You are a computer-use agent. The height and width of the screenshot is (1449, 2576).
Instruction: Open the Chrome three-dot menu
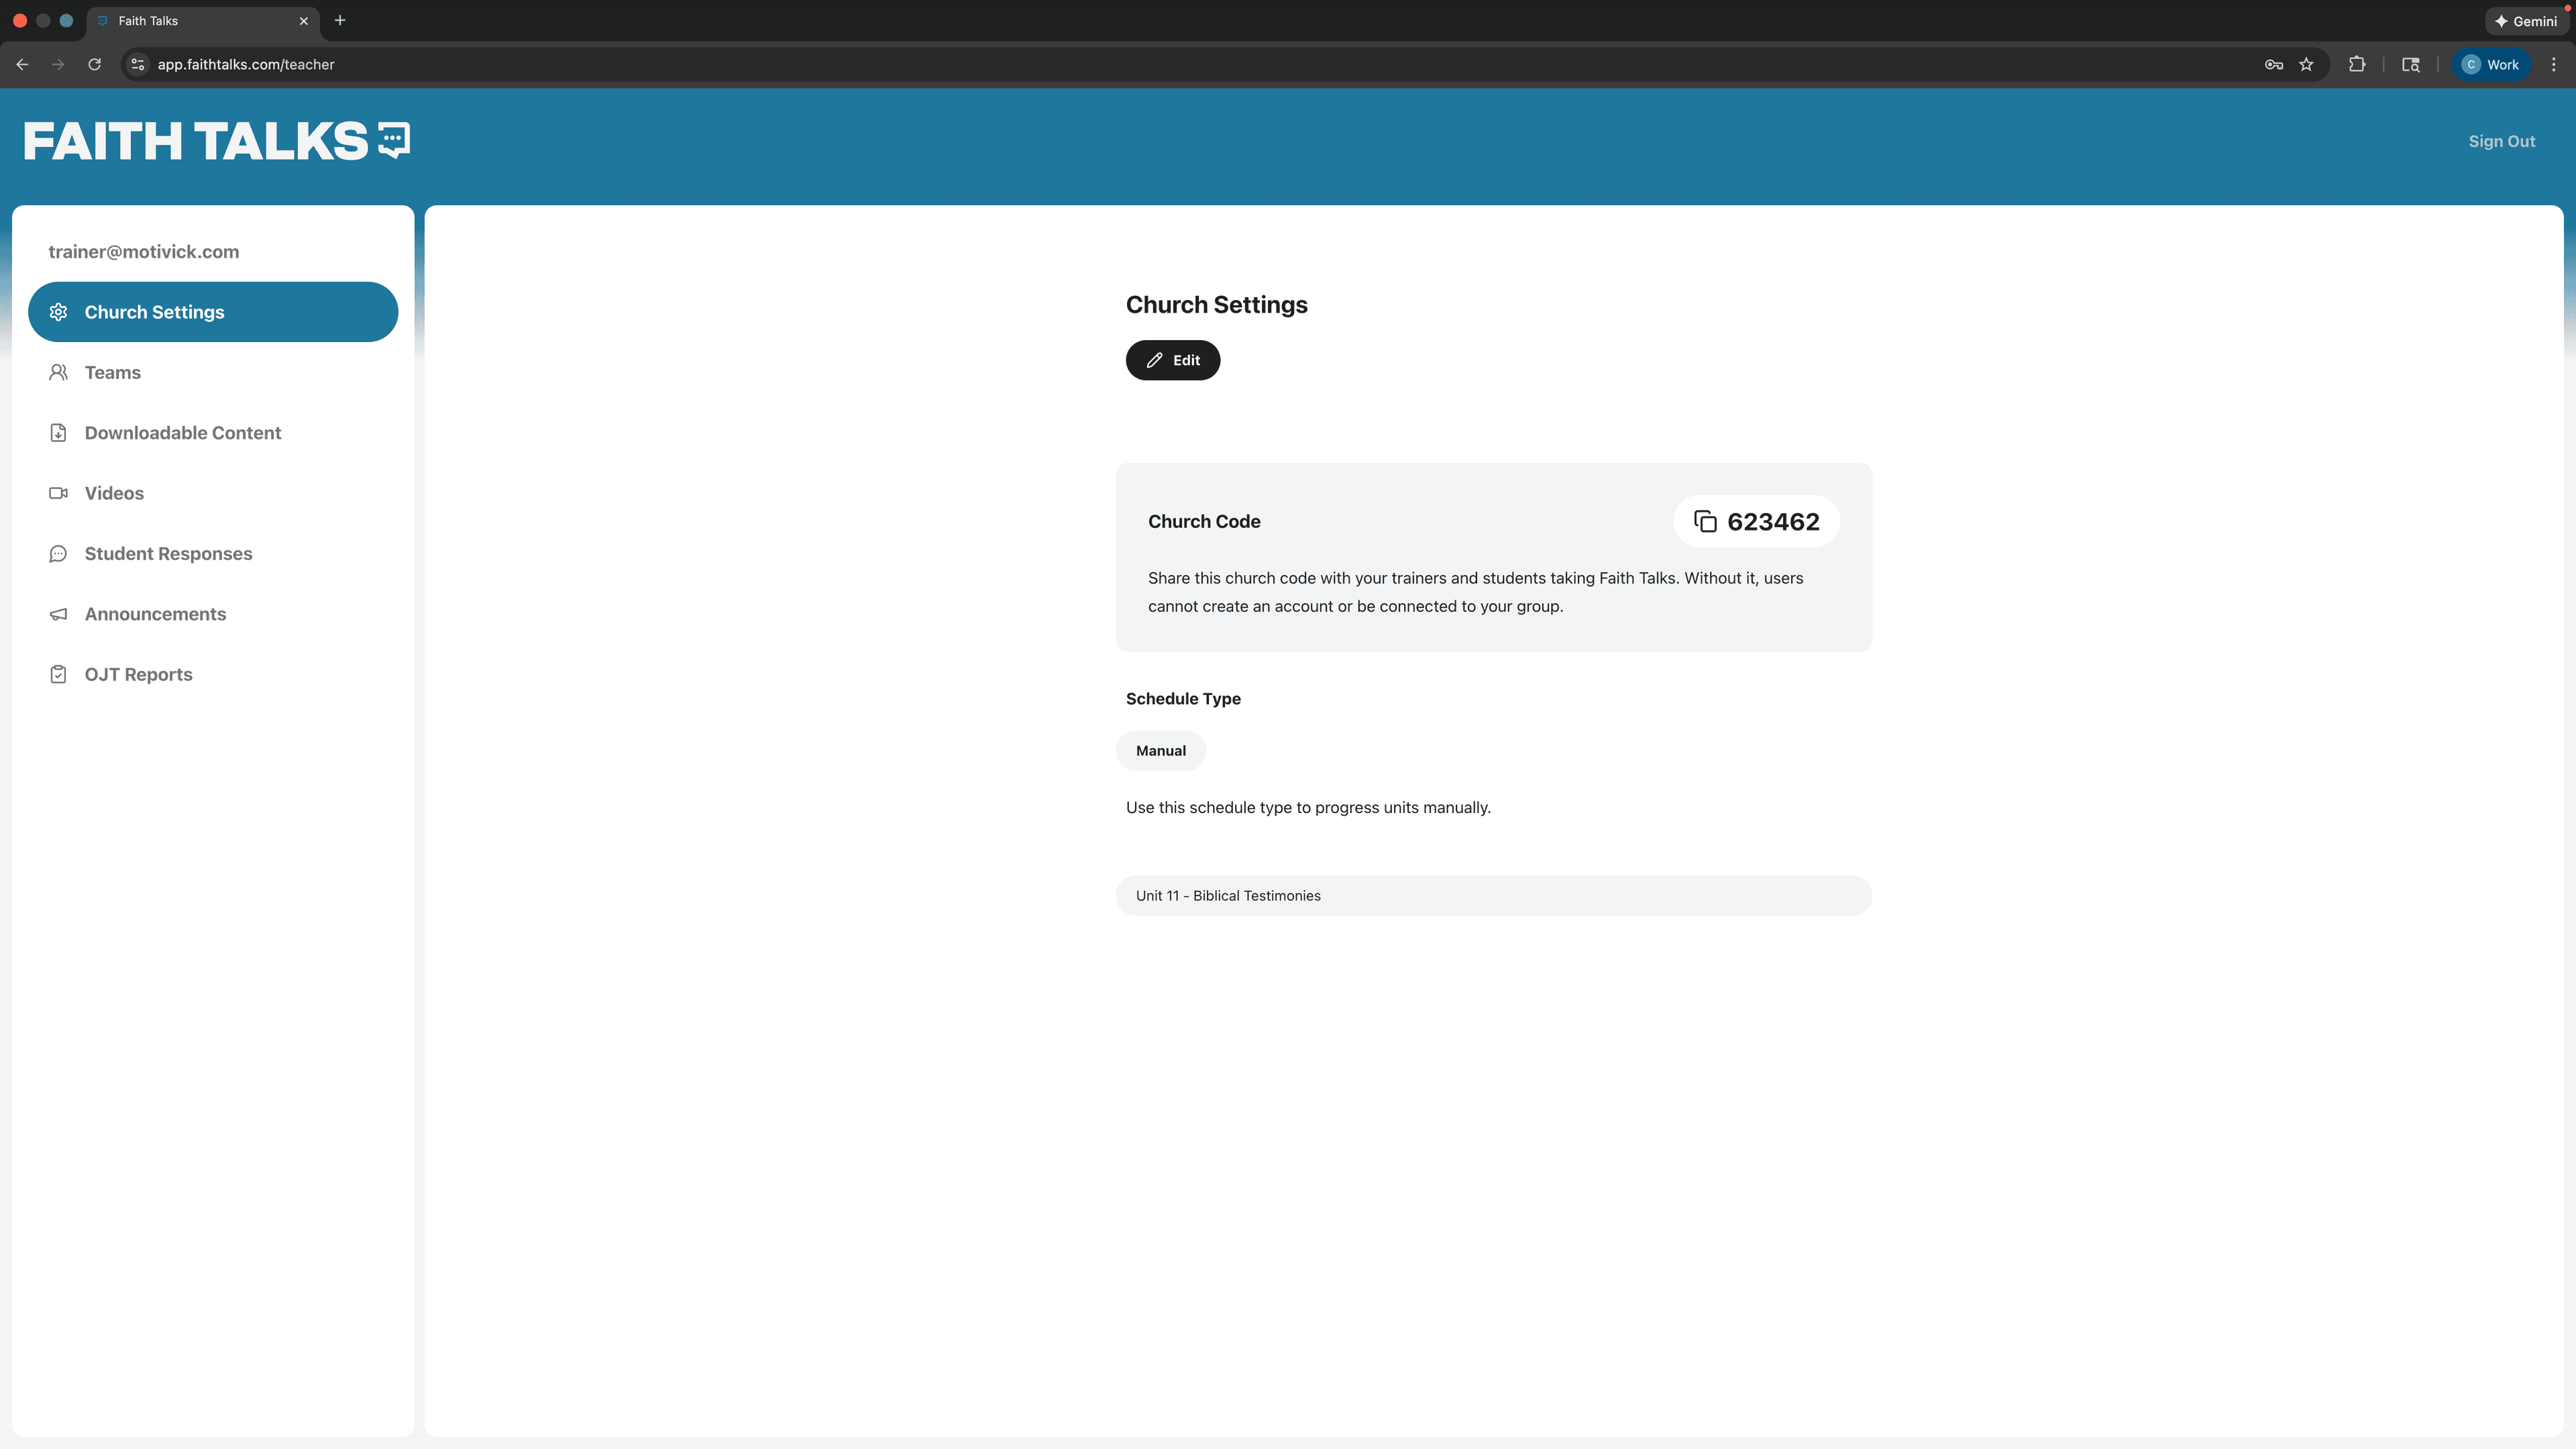click(2553, 64)
